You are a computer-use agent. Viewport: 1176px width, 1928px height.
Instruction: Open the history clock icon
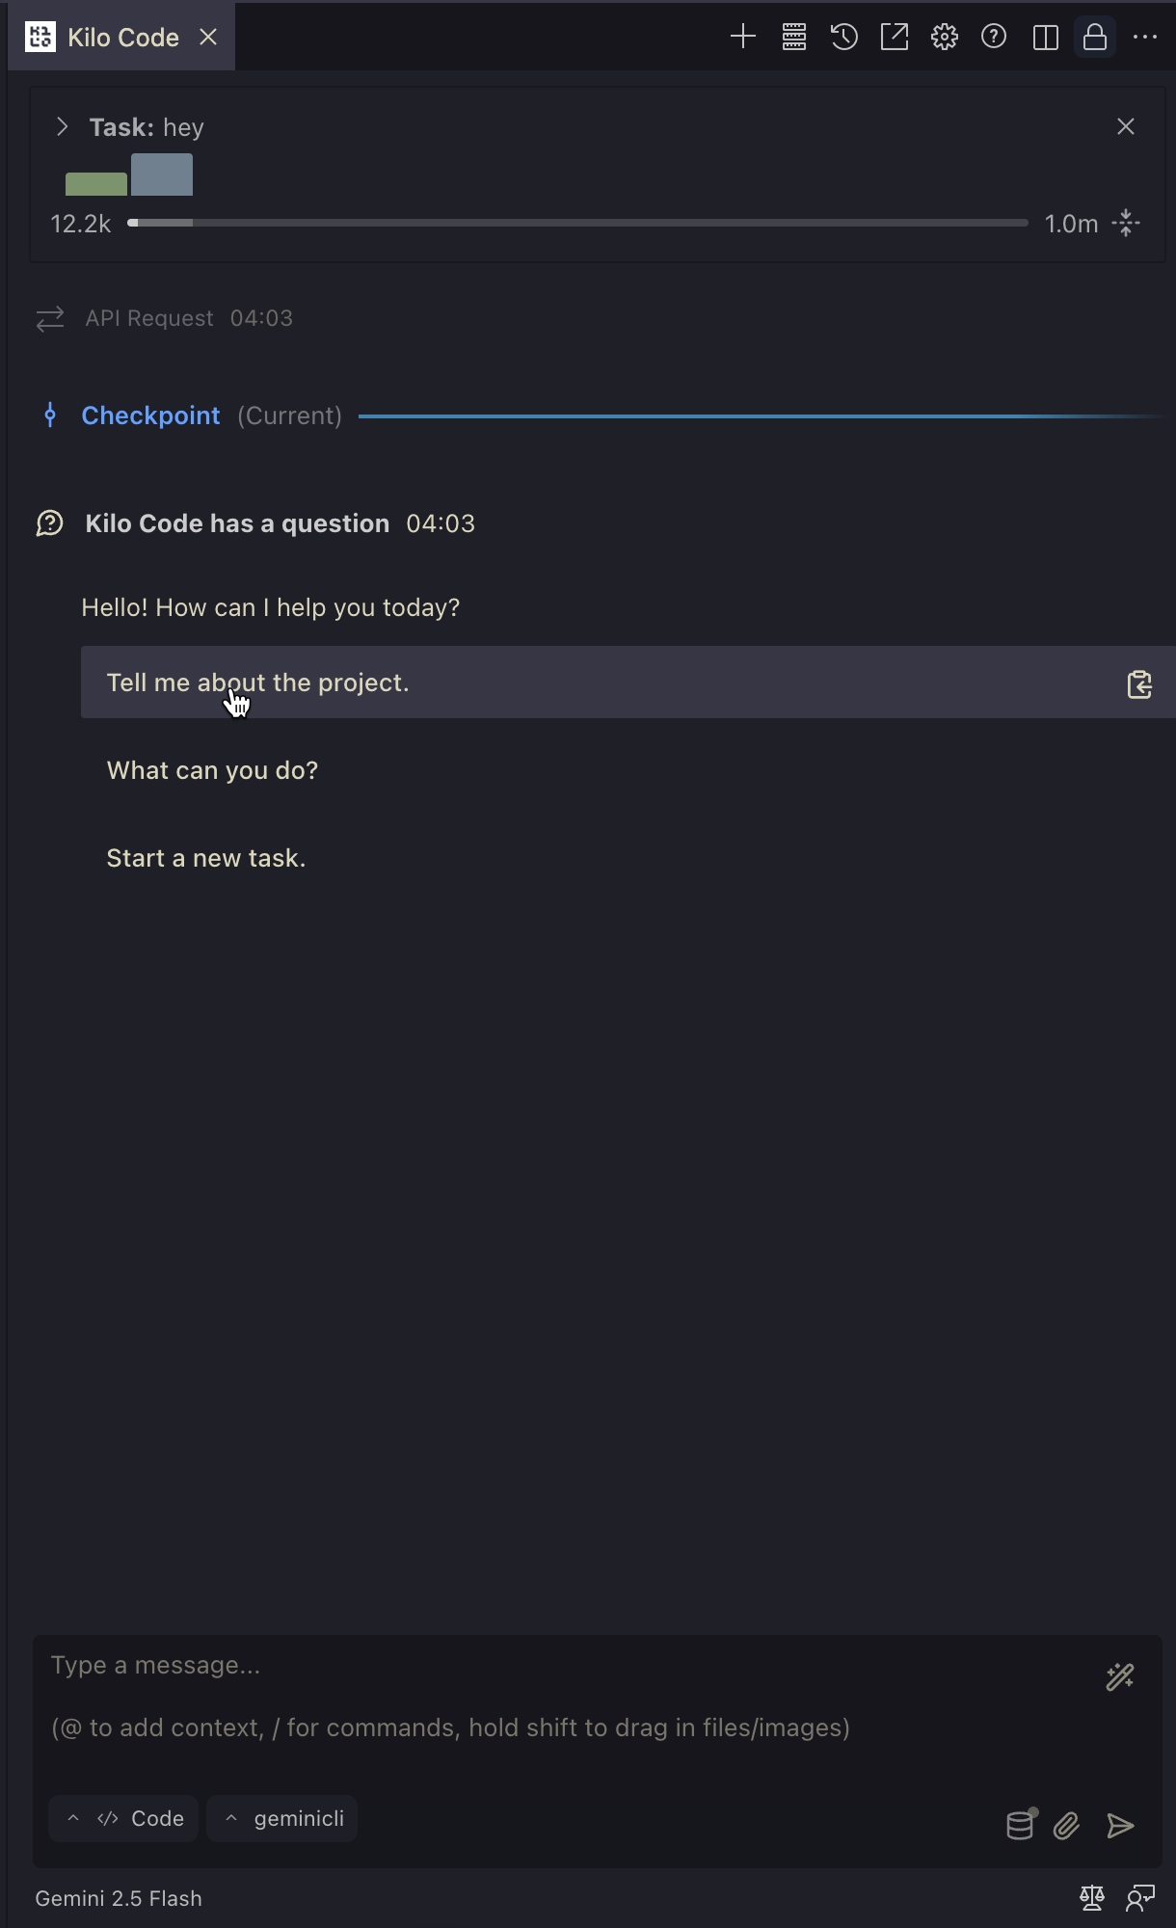(x=844, y=38)
